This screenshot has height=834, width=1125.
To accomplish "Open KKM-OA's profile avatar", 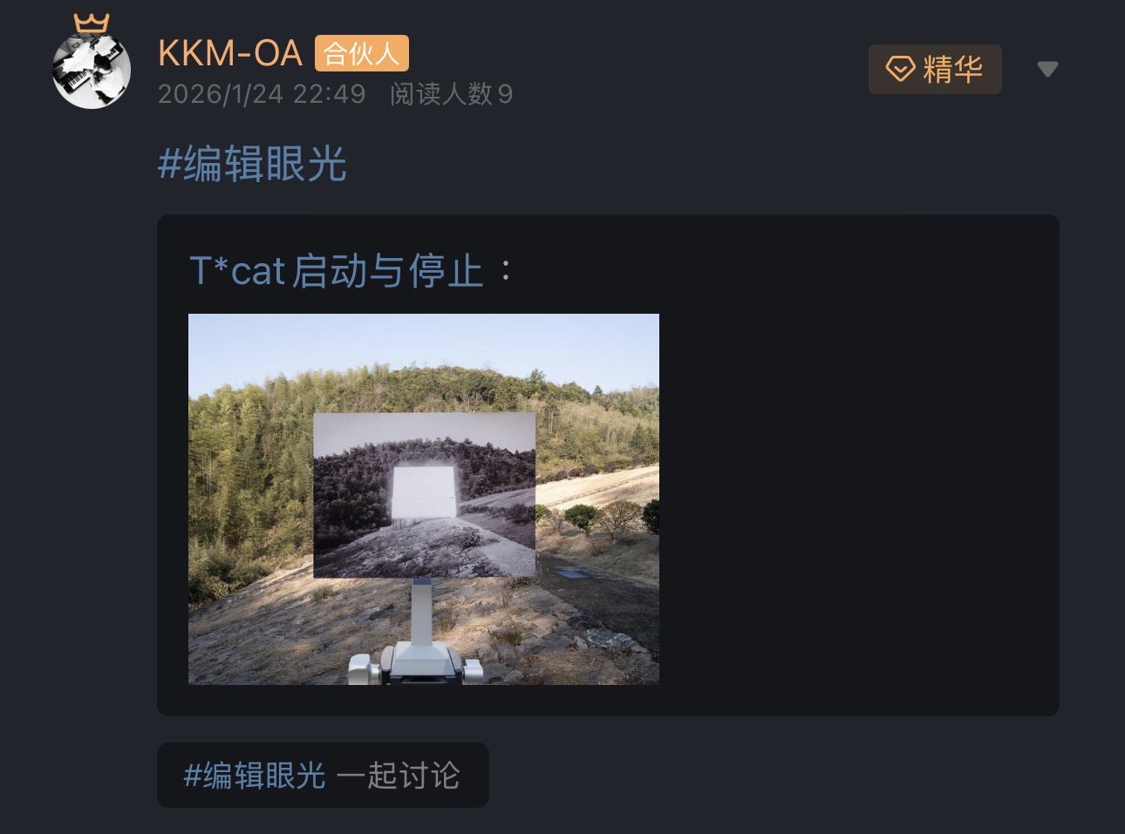I will pyautogui.click(x=92, y=70).
